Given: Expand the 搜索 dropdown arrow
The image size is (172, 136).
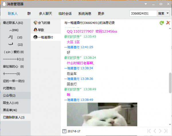Looking at the screenshot, I should click(167, 13).
